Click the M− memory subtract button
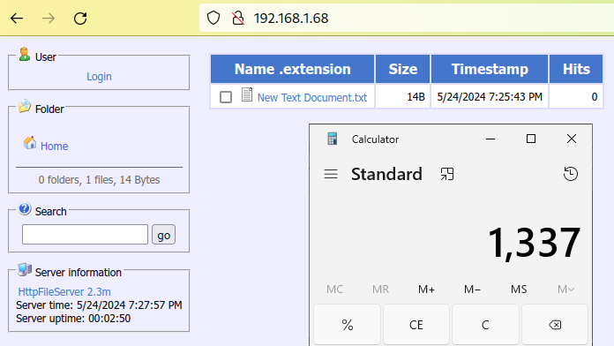Viewport: 614px width, 346px height. point(472,290)
